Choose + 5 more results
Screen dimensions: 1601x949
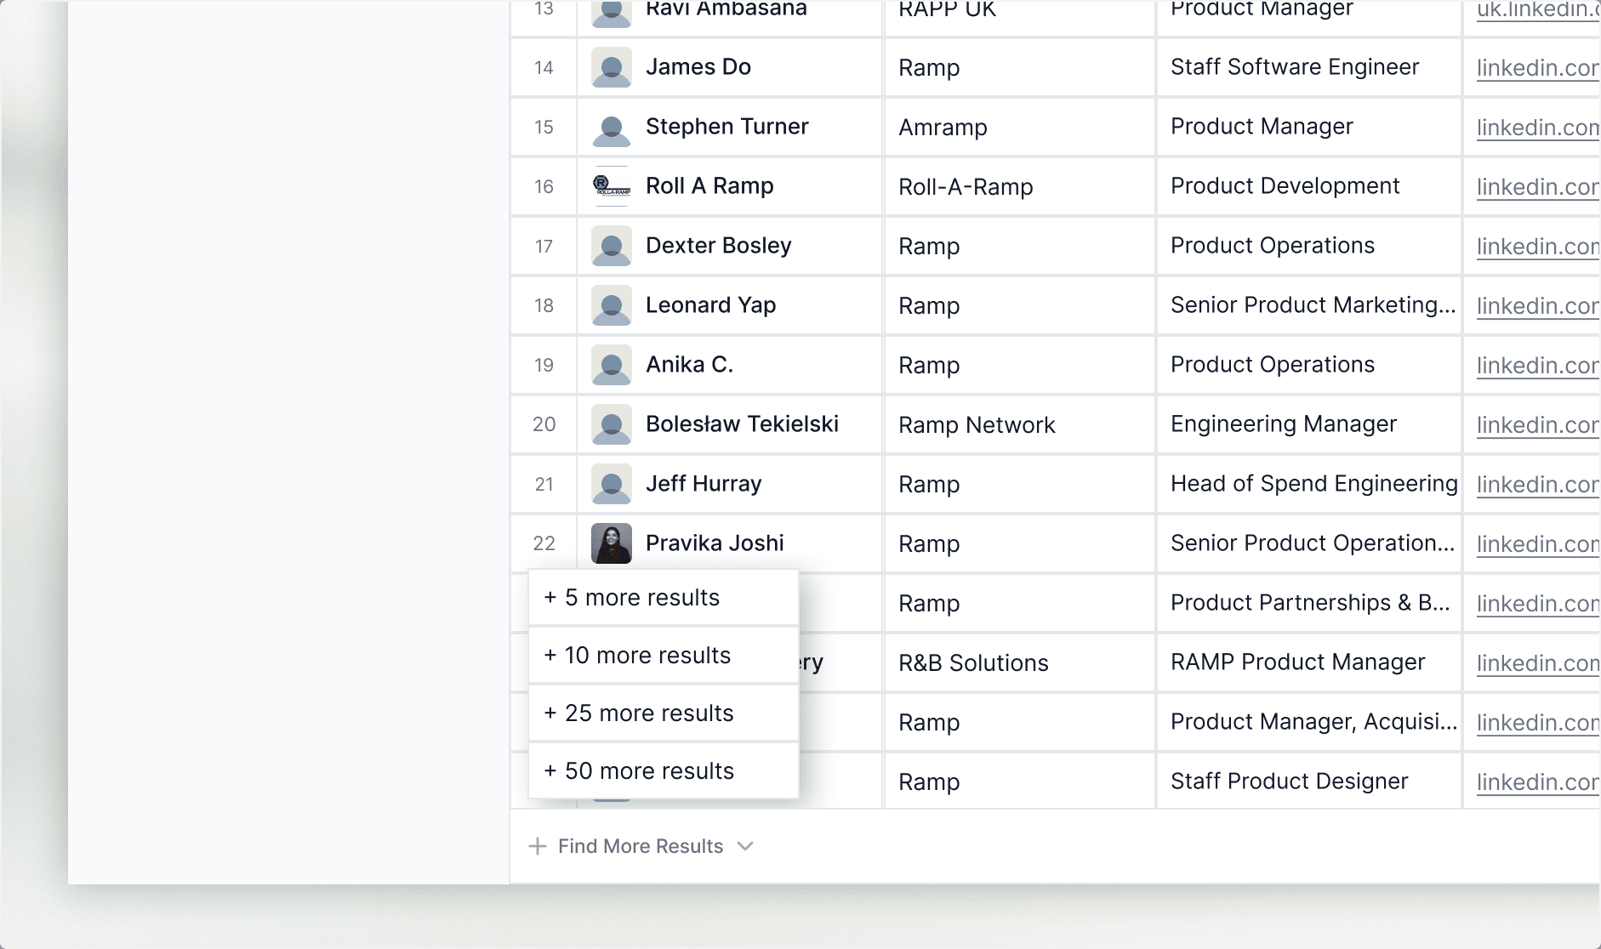click(x=664, y=598)
